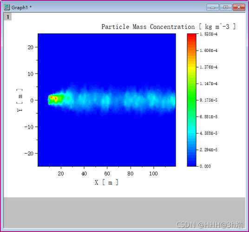The image size is (249, 232).
Task: Close the Graph1 window
Action: click(x=239, y=7)
